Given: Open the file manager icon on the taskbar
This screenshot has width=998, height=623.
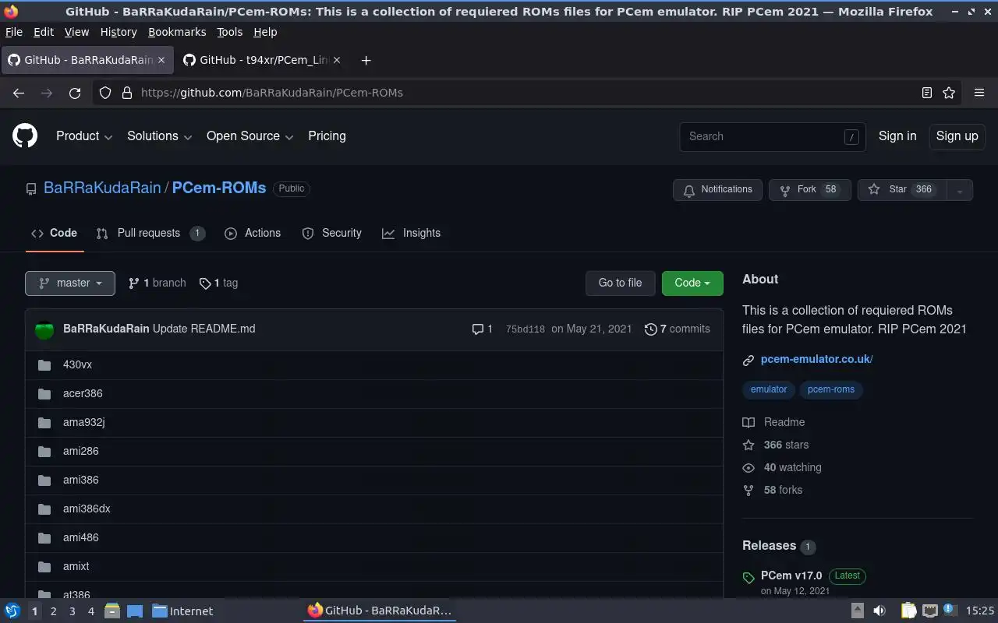Looking at the screenshot, I should click(111, 611).
